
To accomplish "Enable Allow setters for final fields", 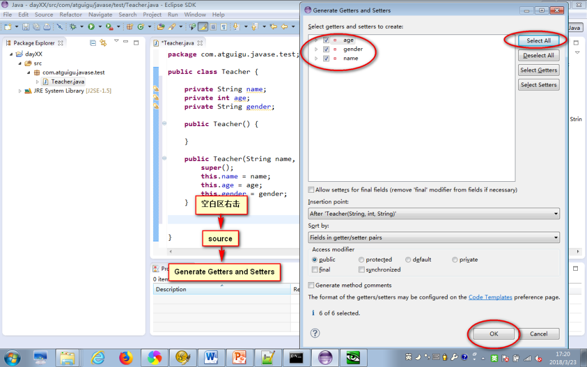I will [311, 189].
